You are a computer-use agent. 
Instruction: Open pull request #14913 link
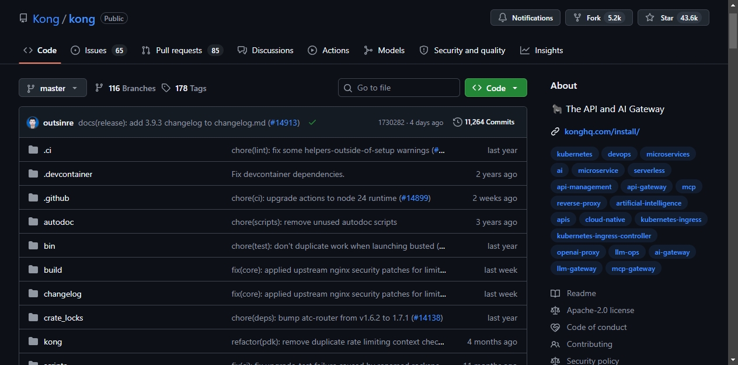(x=284, y=123)
